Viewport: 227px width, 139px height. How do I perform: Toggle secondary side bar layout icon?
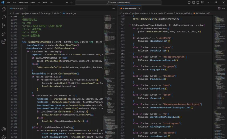click(x=198, y=2)
